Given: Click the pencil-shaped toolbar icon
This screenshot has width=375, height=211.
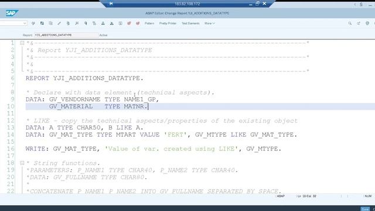Looking at the screenshot, I should (59, 23).
